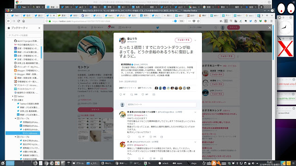Click 香山リカ's profile avatar in tweet
296x166 pixels.
coord(122,40)
